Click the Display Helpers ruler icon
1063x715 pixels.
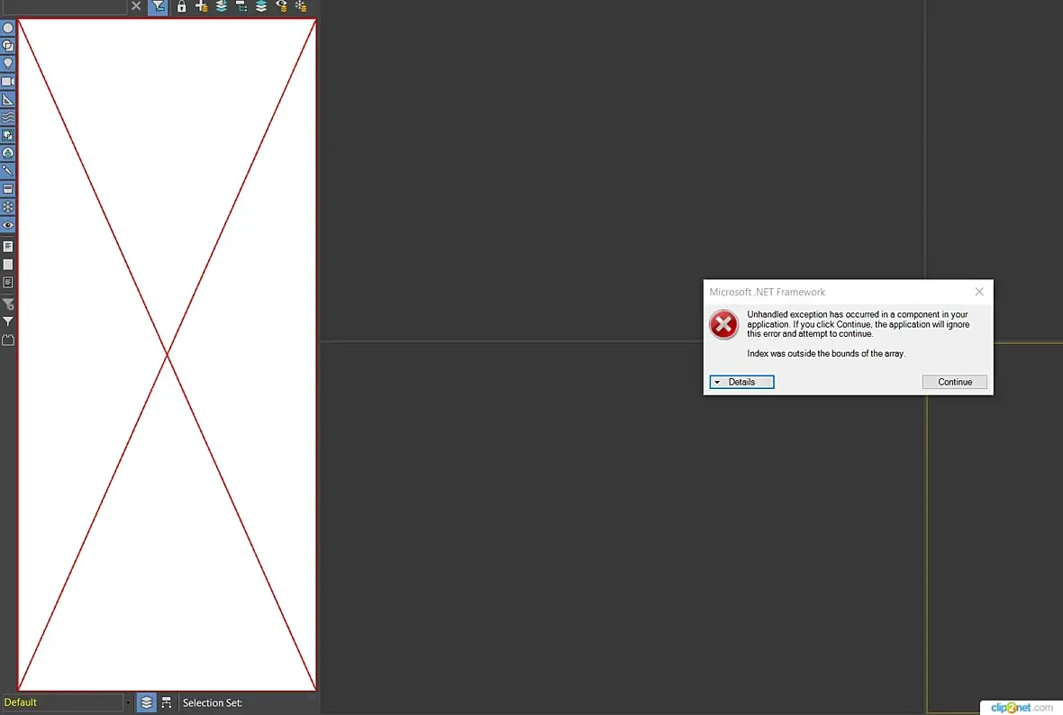point(8,100)
